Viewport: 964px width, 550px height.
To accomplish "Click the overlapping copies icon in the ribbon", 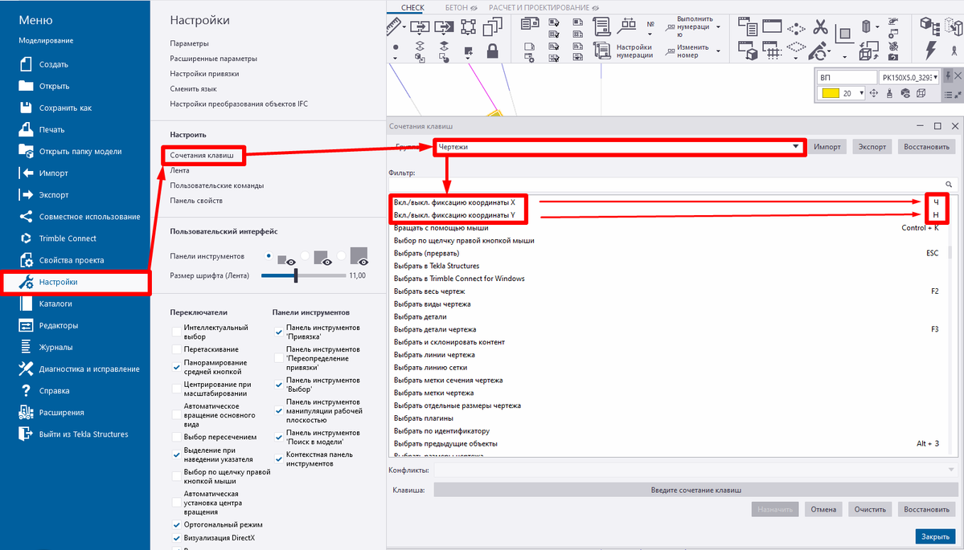I will point(492,26).
